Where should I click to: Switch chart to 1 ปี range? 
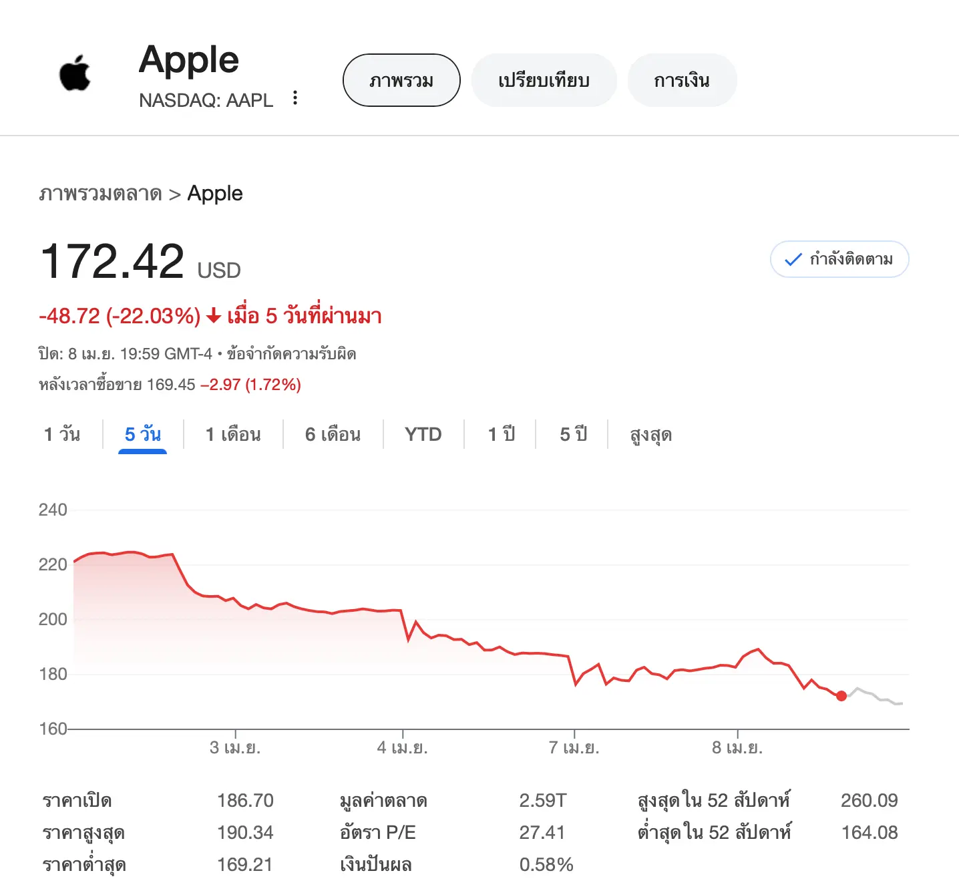coord(501,435)
